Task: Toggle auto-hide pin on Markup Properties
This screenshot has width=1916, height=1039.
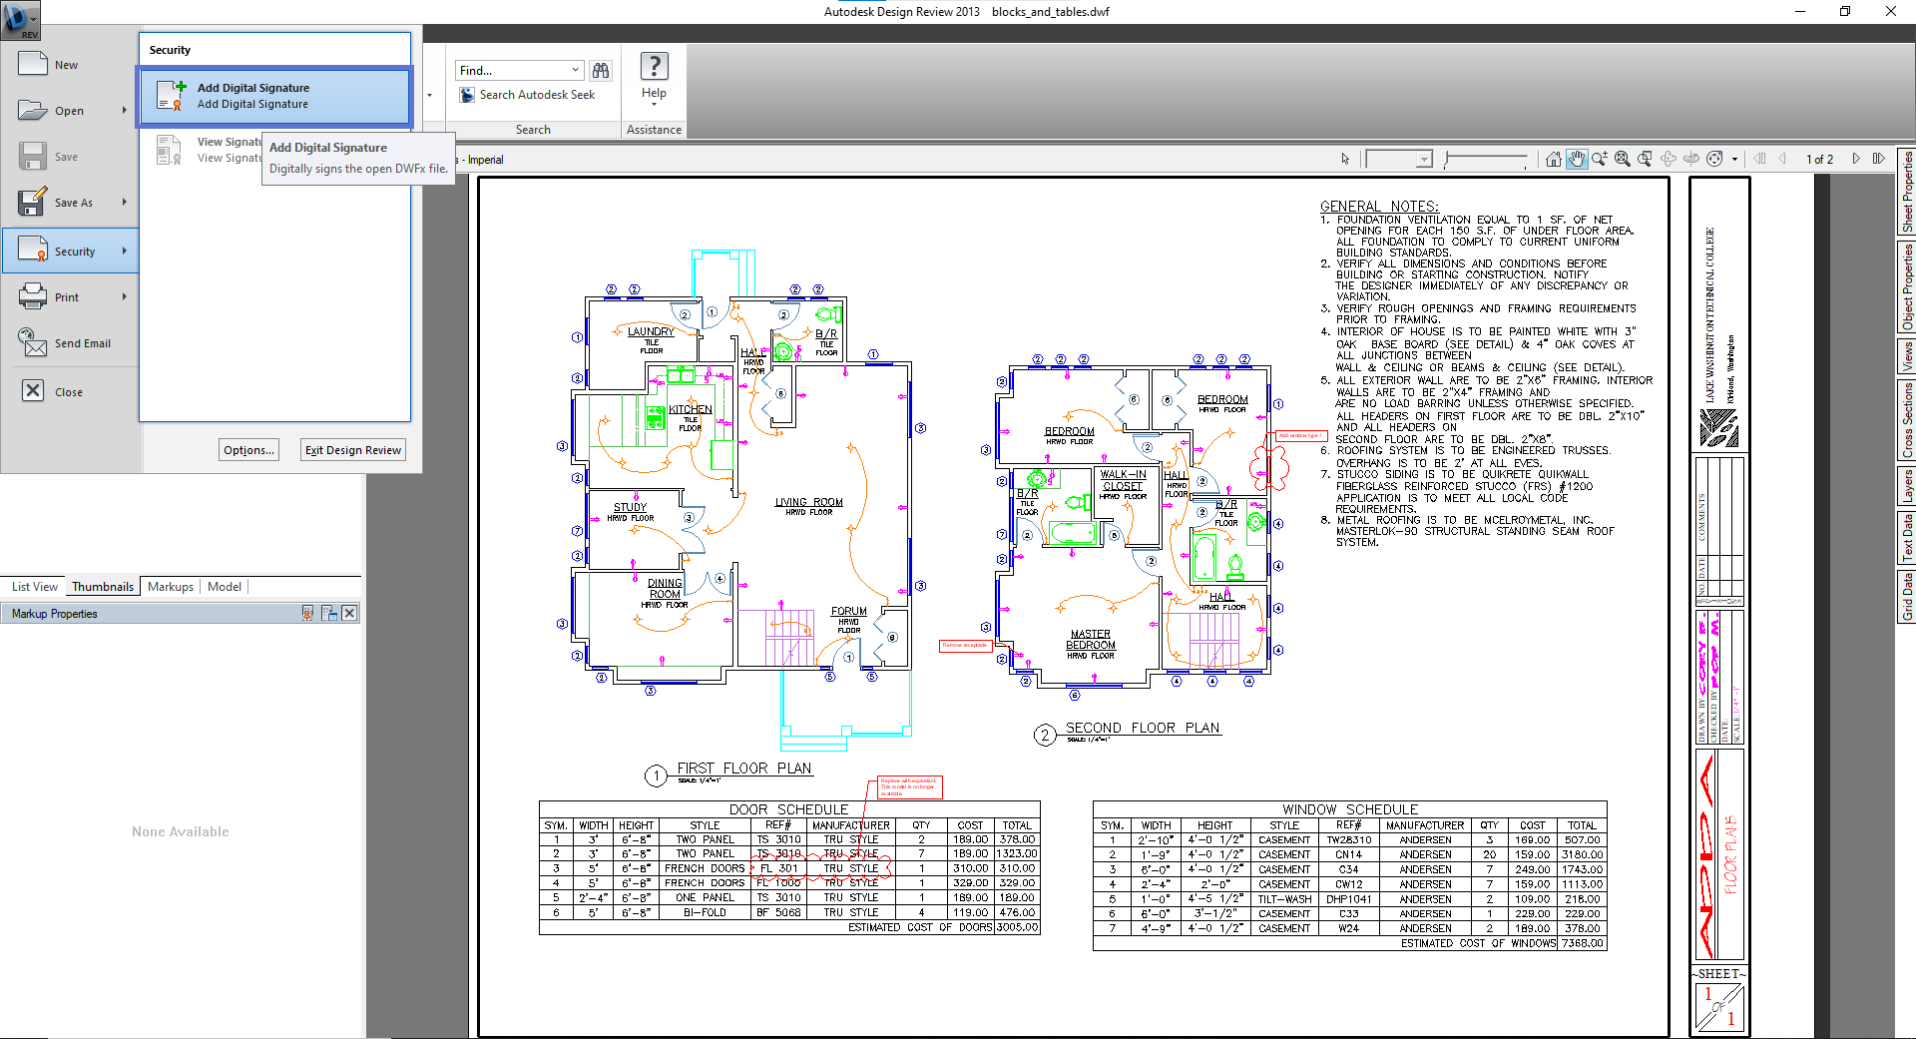Action: click(307, 613)
